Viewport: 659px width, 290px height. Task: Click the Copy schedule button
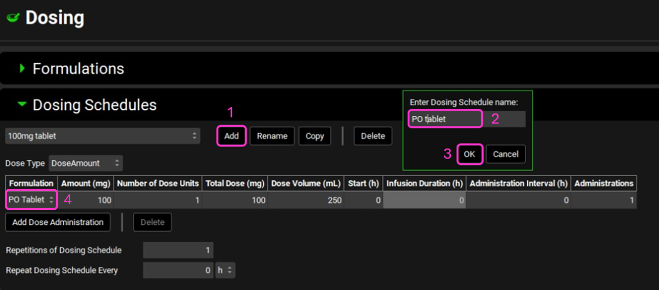click(314, 136)
